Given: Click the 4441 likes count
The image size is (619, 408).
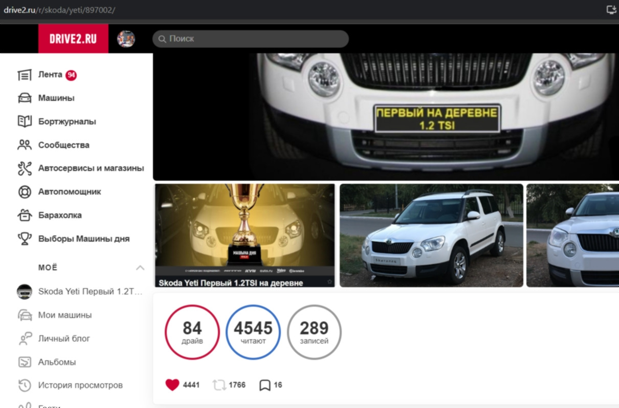Looking at the screenshot, I should pos(191,385).
